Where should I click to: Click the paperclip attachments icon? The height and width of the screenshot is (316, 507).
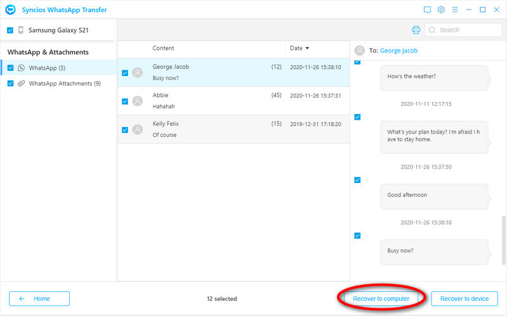[x=21, y=84]
